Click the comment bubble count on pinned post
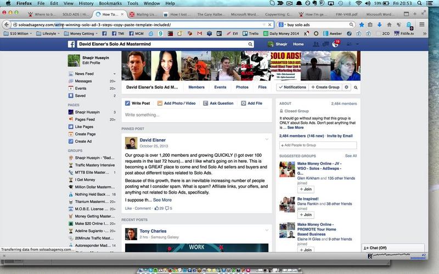 [x=168, y=208]
